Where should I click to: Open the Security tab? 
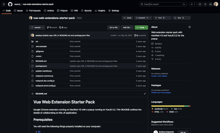[x=86, y=11]
